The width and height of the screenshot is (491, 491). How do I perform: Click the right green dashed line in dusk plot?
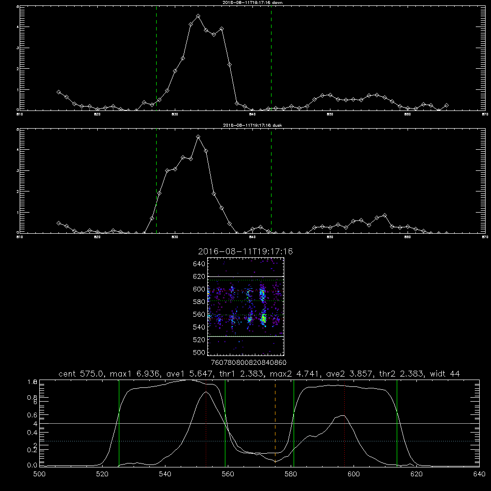coord(271,181)
